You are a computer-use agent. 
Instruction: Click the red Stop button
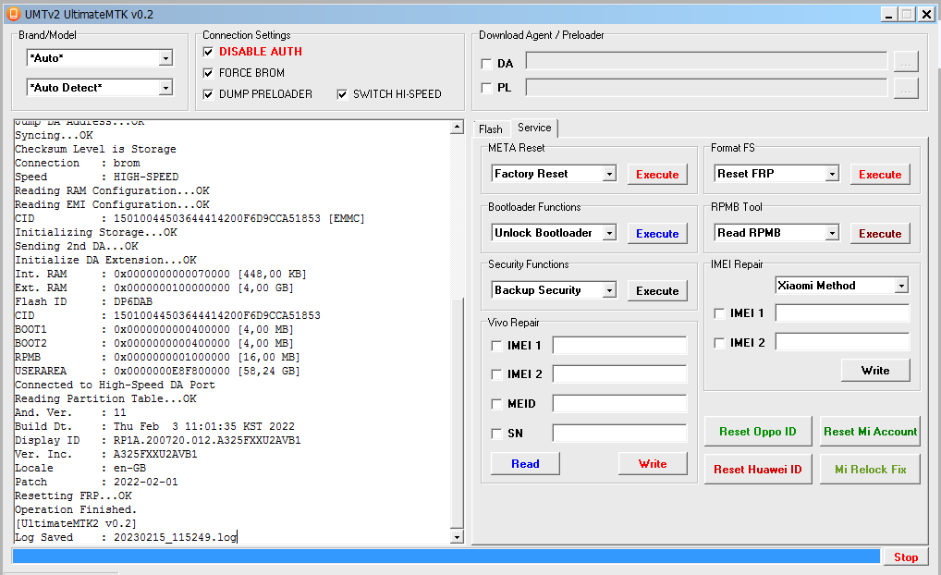click(905, 557)
